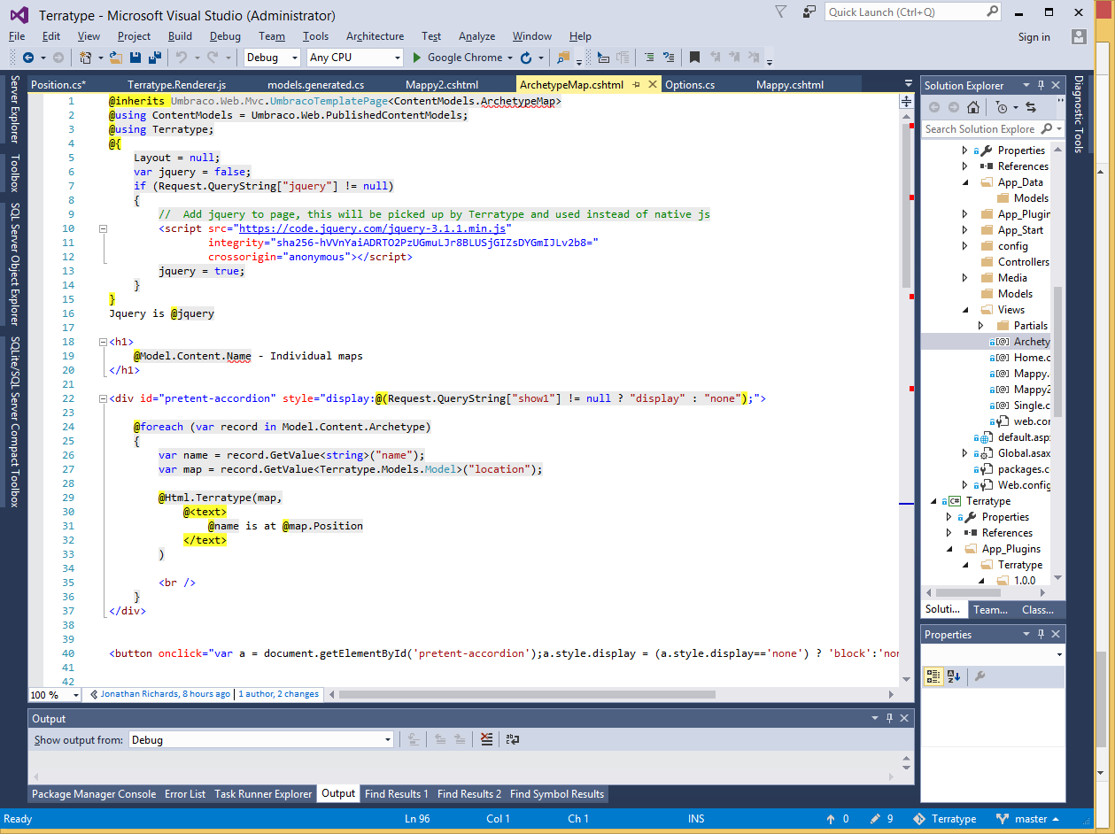Screen dimensions: 1115x834
Task: Switch to the Position.cs* tab
Action: 58,85
